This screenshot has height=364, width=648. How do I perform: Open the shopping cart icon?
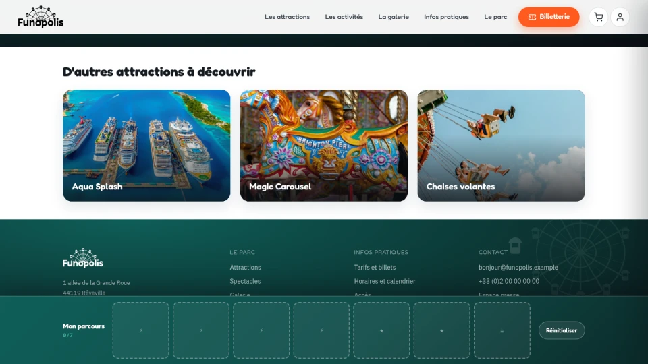pos(599,17)
